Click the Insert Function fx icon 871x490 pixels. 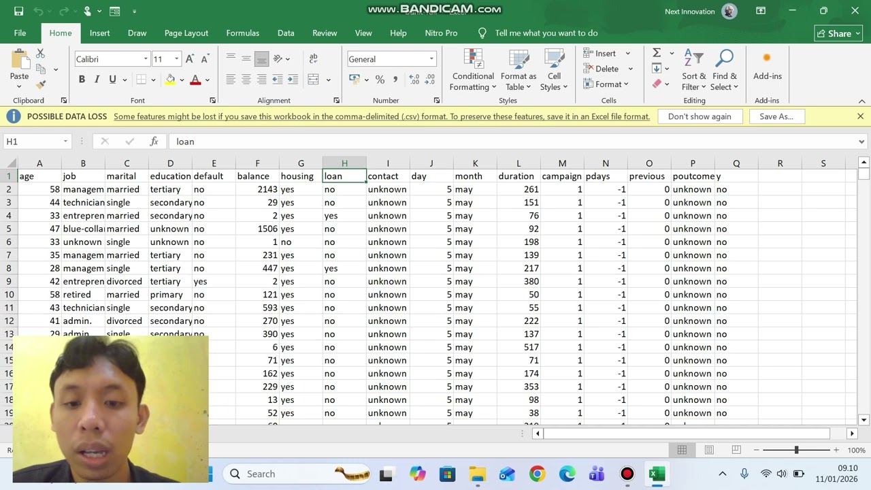(x=154, y=142)
